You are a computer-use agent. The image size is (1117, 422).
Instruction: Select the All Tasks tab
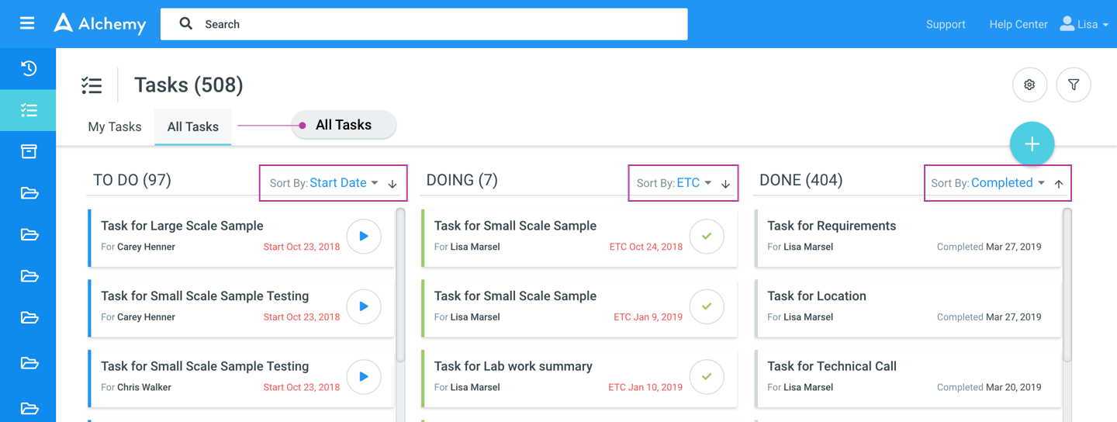[193, 126]
